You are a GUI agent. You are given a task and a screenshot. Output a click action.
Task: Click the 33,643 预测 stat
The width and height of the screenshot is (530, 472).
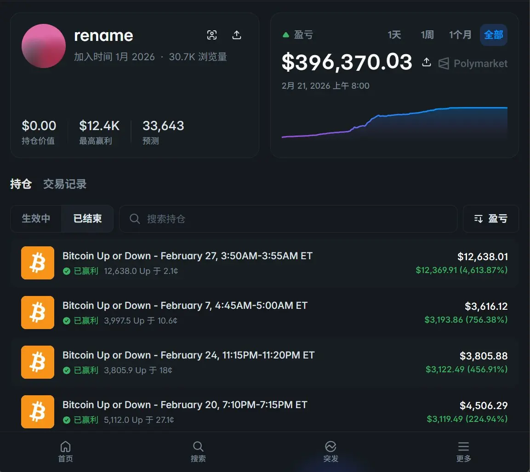coord(163,132)
